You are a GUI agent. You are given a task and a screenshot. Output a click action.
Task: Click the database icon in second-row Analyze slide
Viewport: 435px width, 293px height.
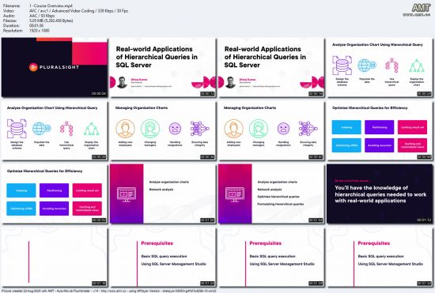17,129
